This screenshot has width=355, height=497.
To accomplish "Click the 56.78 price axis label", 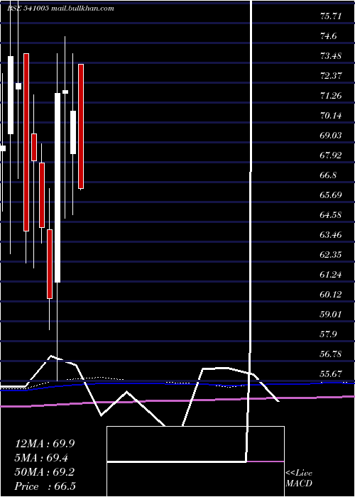I will pyautogui.click(x=331, y=354).
